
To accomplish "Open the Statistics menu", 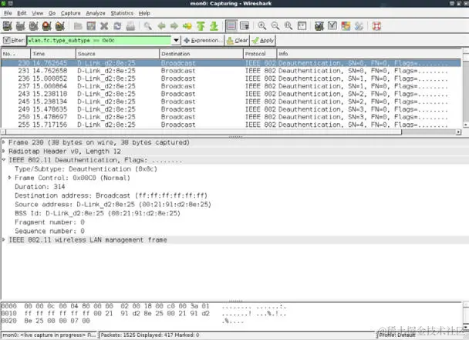I will [x=122, y=13].
